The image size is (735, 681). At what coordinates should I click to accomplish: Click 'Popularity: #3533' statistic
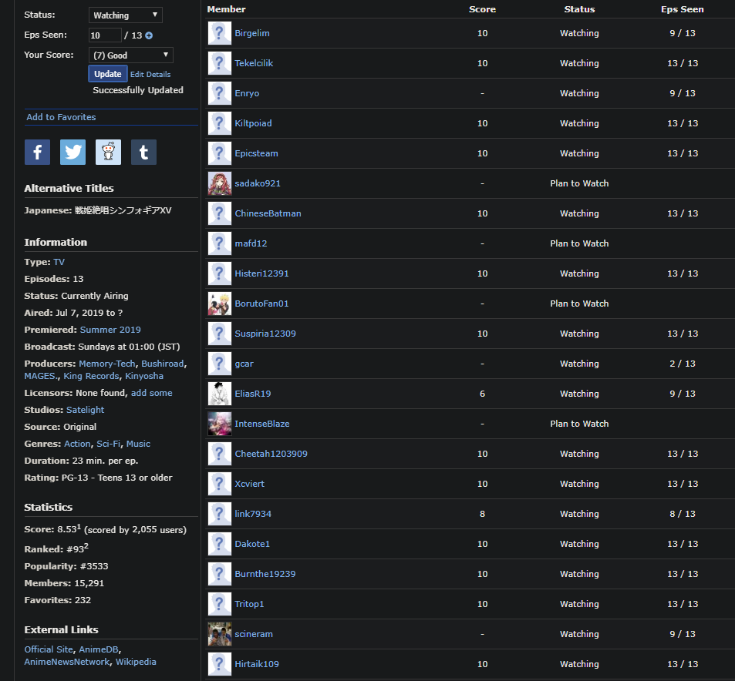[66, 566]
